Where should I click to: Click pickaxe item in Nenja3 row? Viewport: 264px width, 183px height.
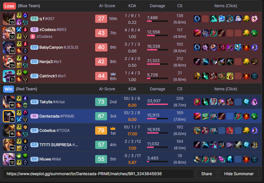pyautogui.click(x=230, y=62)
